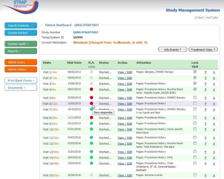The height and width of the screenshot is (179, 224).
Task: Uncheck the Lock Visit box for Visit 4
Action: coord(195,89)
